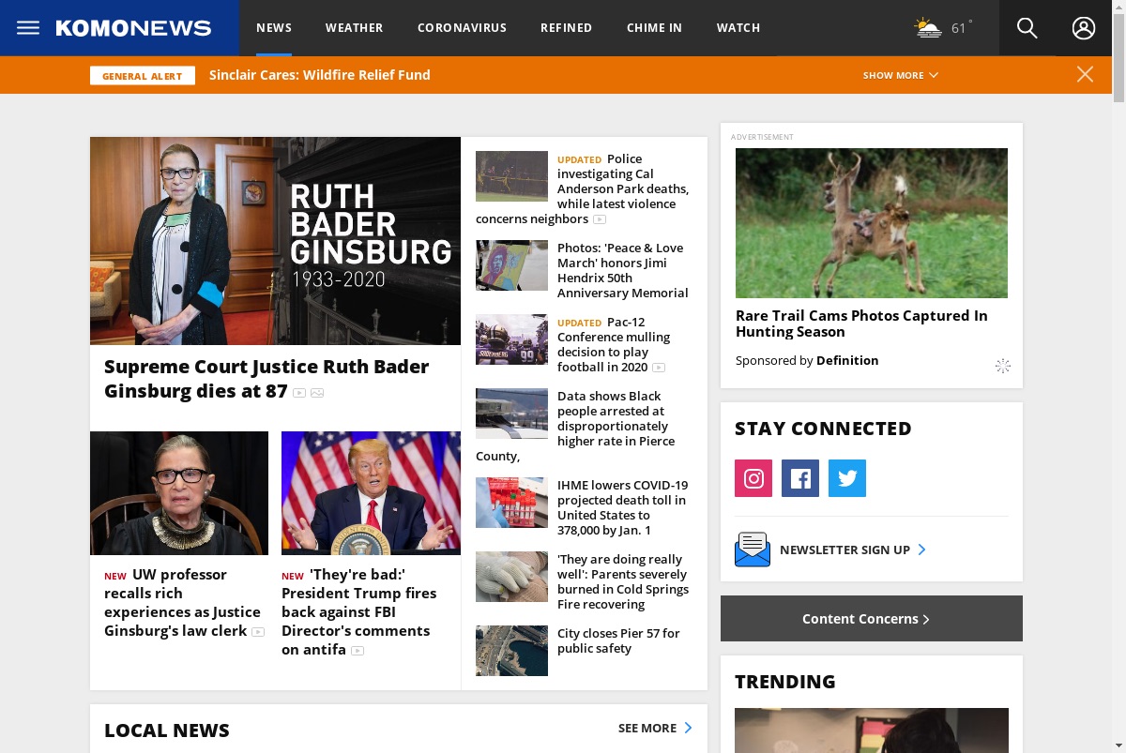
Task: Click video icon after 'concerns neighbors'
Action: coord(600,219)
